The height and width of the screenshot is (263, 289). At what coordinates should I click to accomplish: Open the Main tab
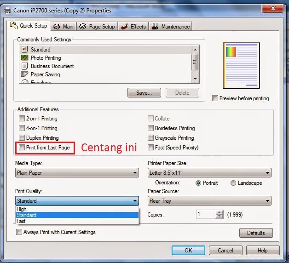coord(63,27)
